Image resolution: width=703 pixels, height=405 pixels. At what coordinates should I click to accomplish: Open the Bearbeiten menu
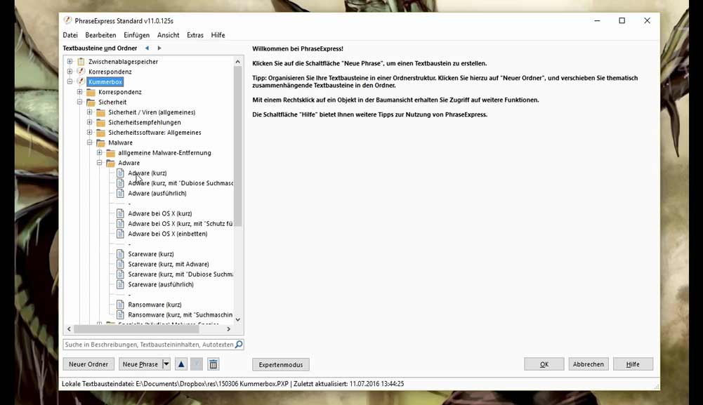(x=100, y=35)
